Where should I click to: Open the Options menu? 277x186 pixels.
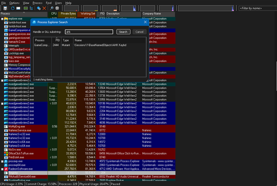14,3
